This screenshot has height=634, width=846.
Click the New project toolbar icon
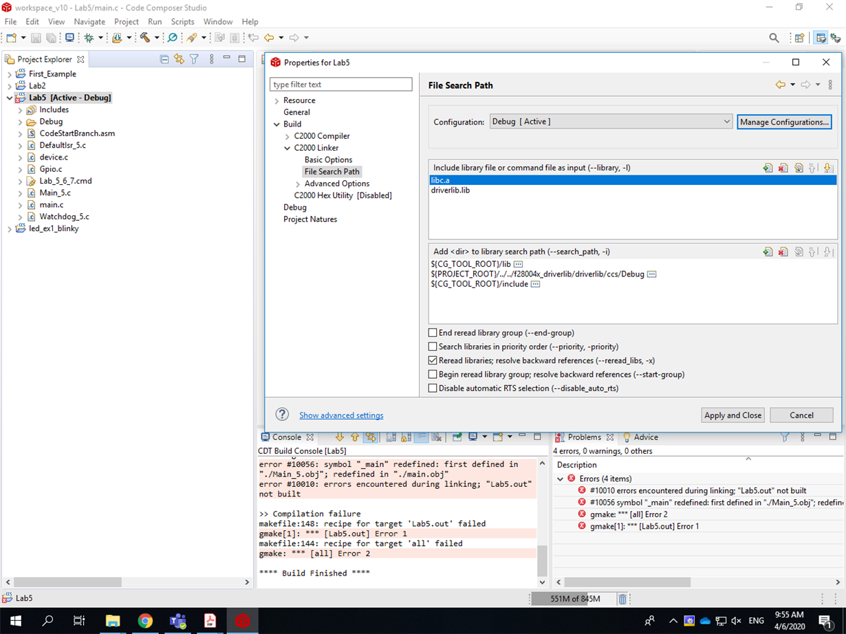point(12,38)
